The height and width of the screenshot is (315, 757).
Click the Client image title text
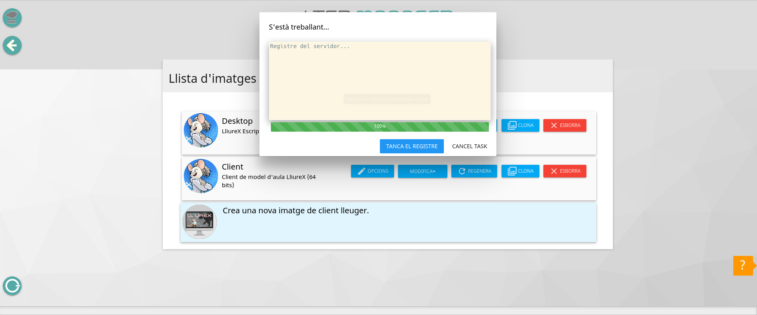tap(233, 167)
